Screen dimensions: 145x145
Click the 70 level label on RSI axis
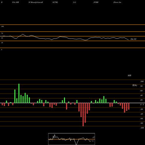pyautogui.click(x=2, y=33)
